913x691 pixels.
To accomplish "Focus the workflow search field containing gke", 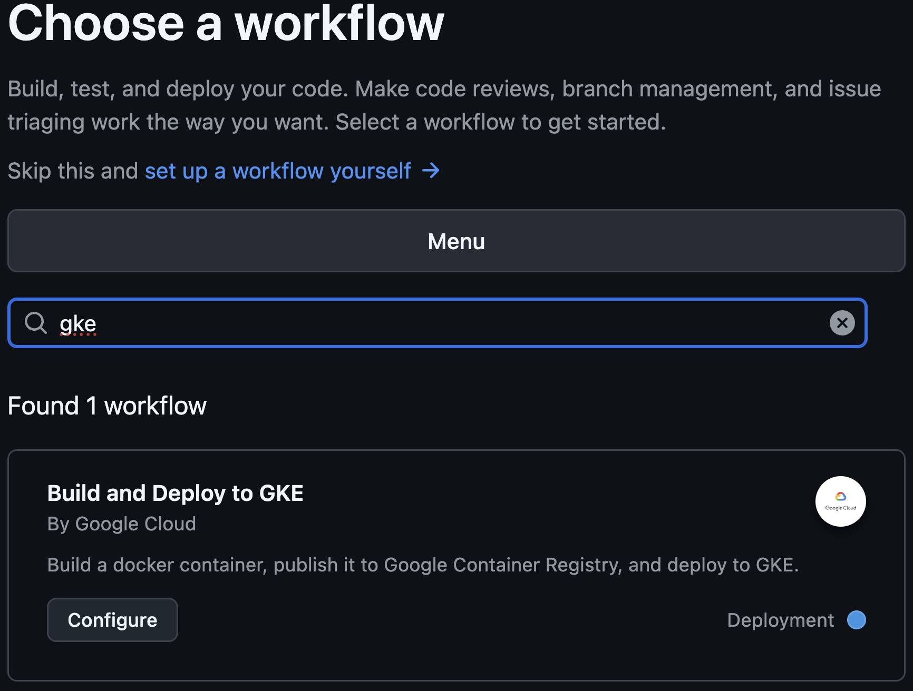I will (438, 323).
